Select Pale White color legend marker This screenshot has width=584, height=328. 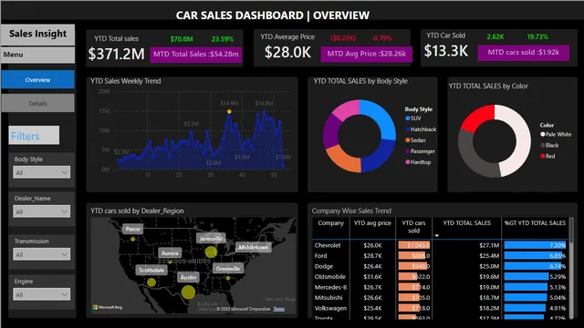(543, 134)
